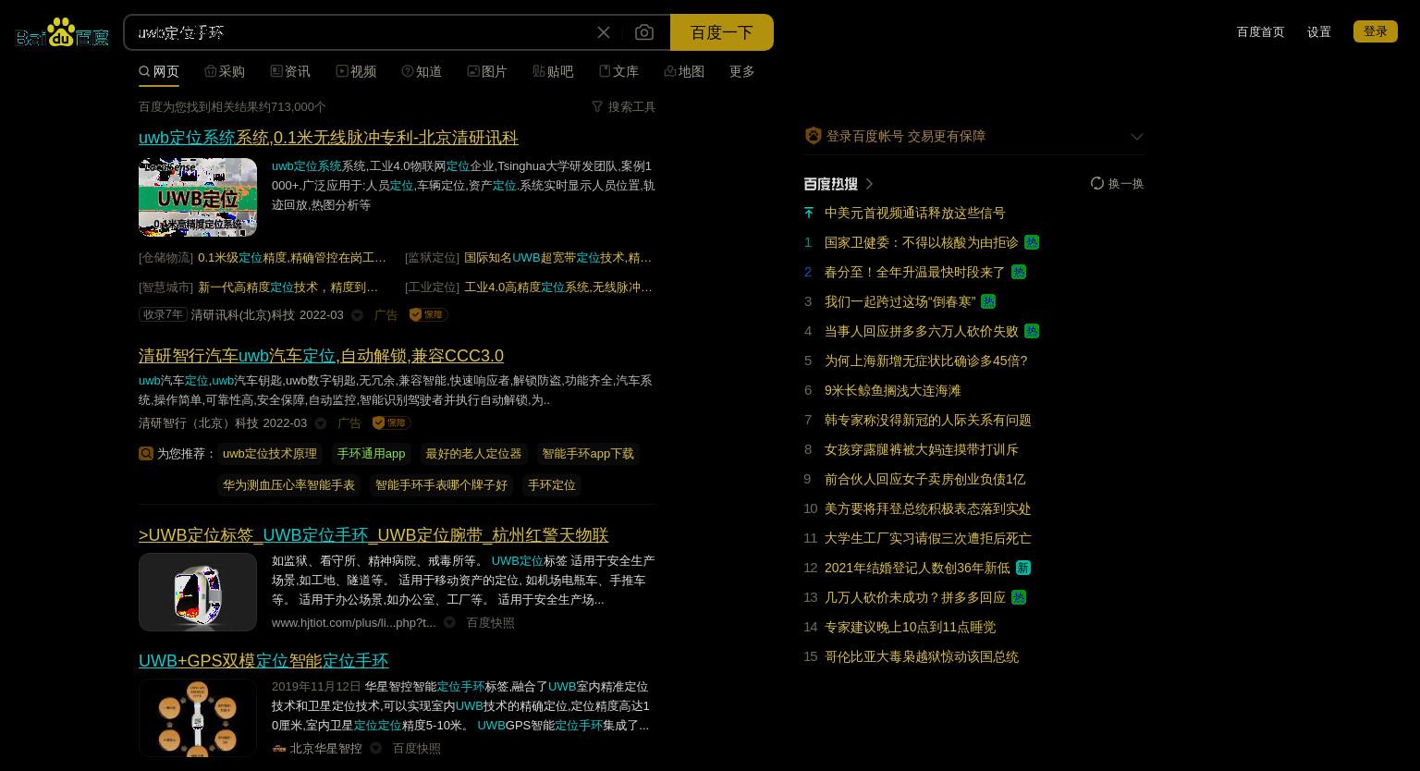Switch to the 采购 tab
Viewport: 1420px width, 771px height.
(225, 71)
